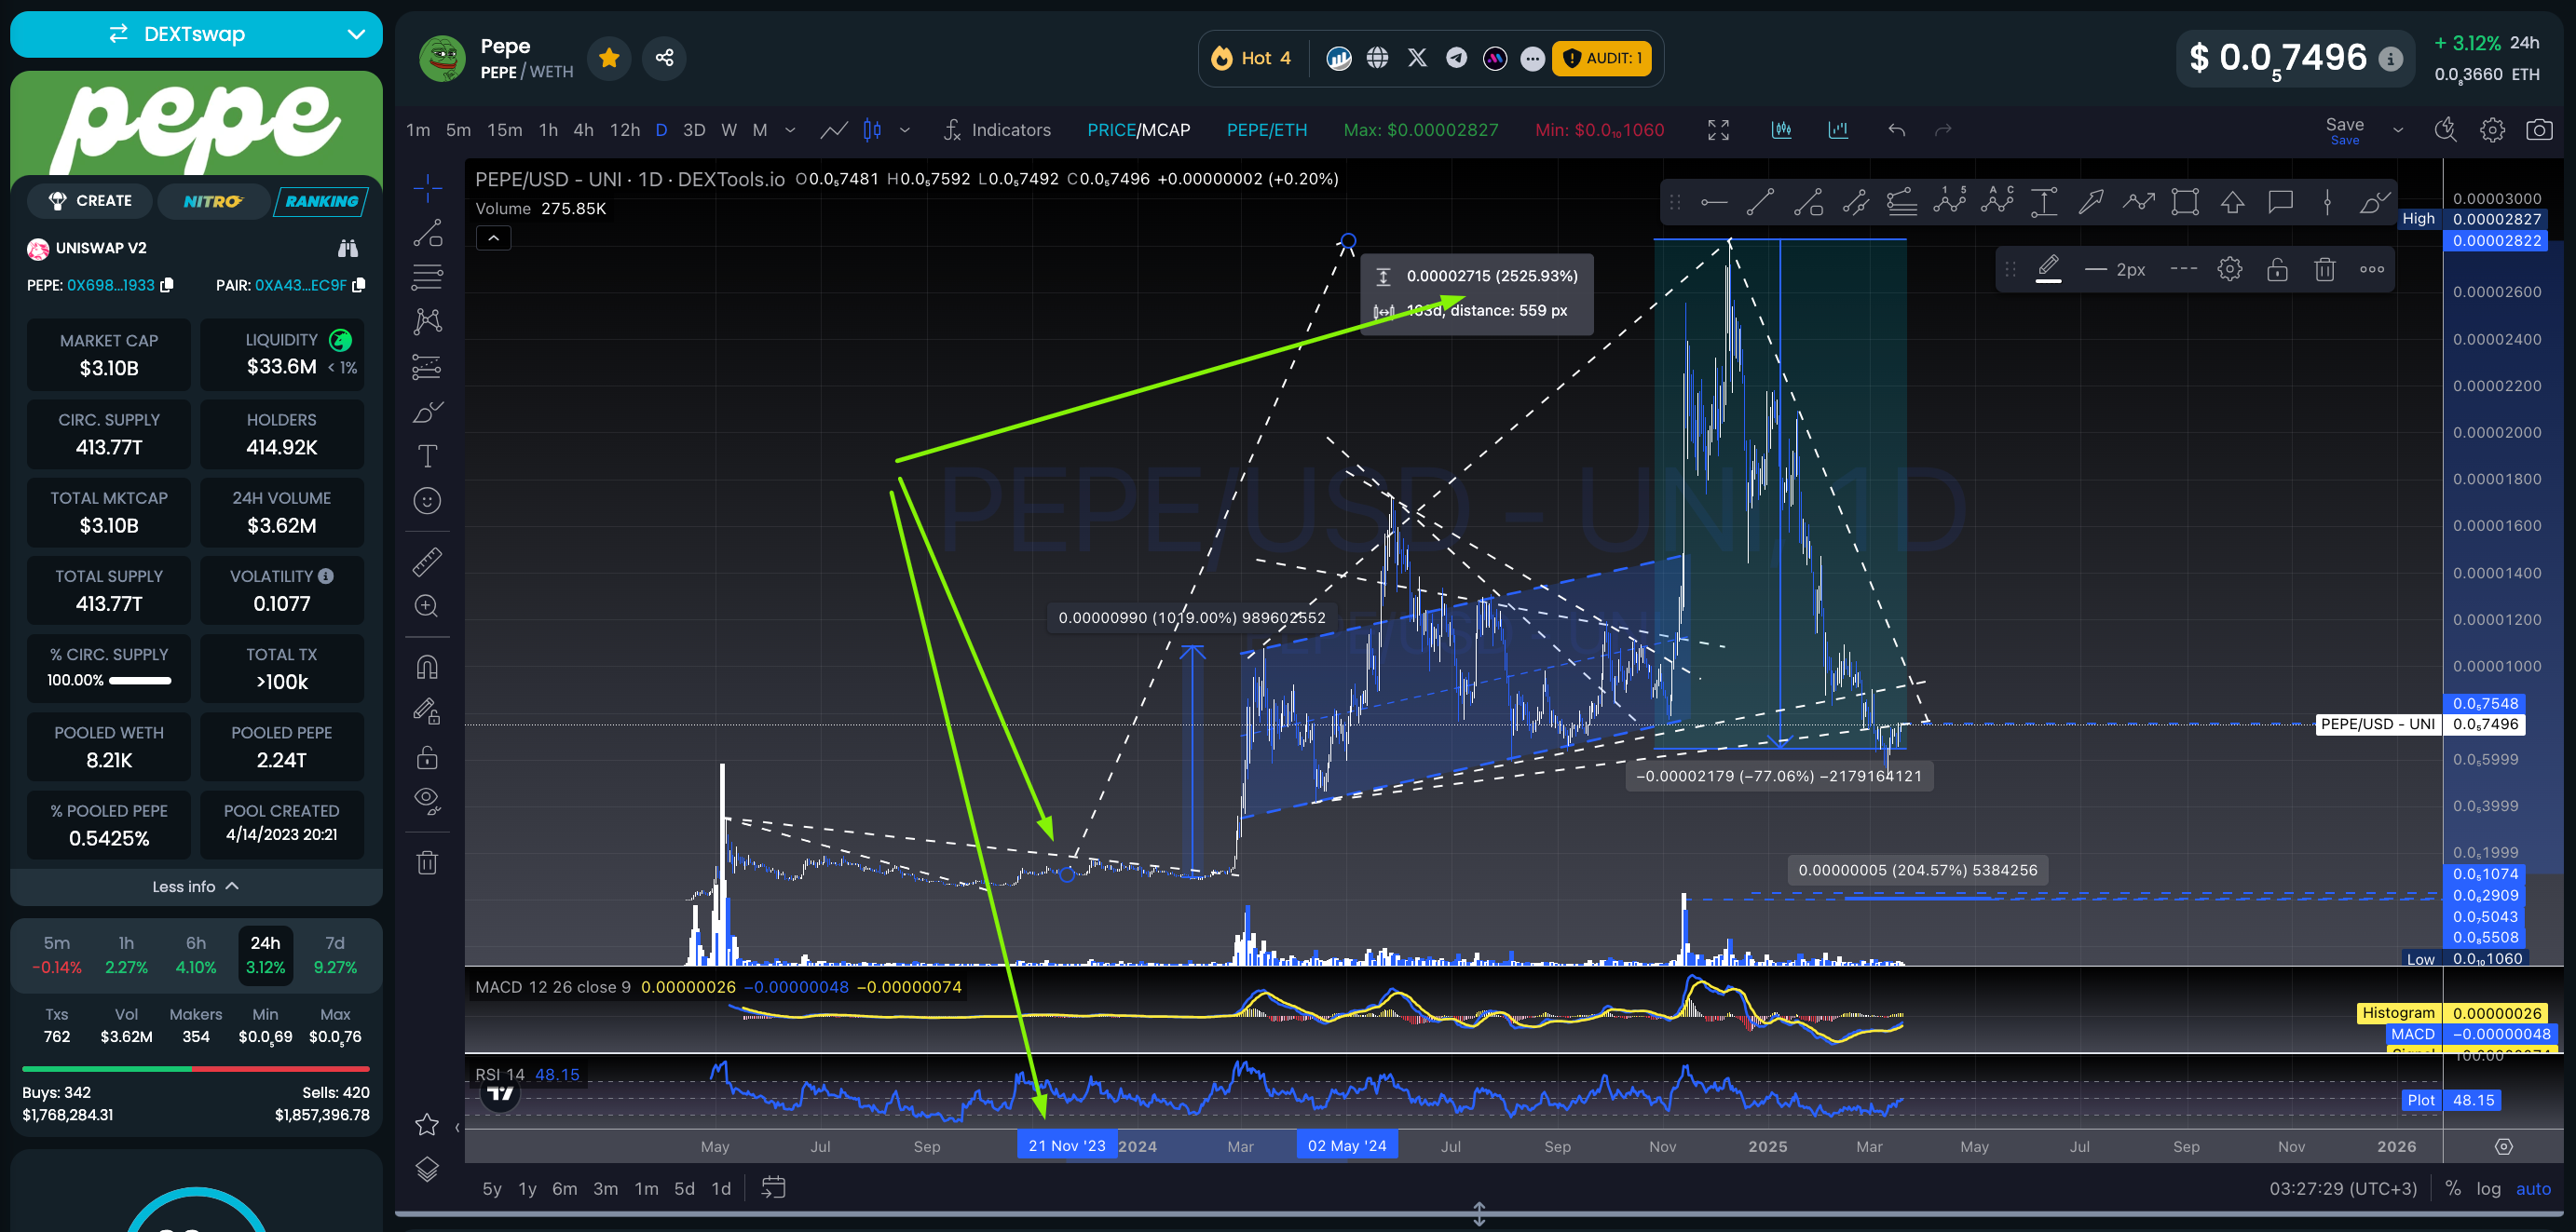The image size is (2576, 1232).
Task: Open the Save layout dropdown arrow
Action: [2398, 129]
